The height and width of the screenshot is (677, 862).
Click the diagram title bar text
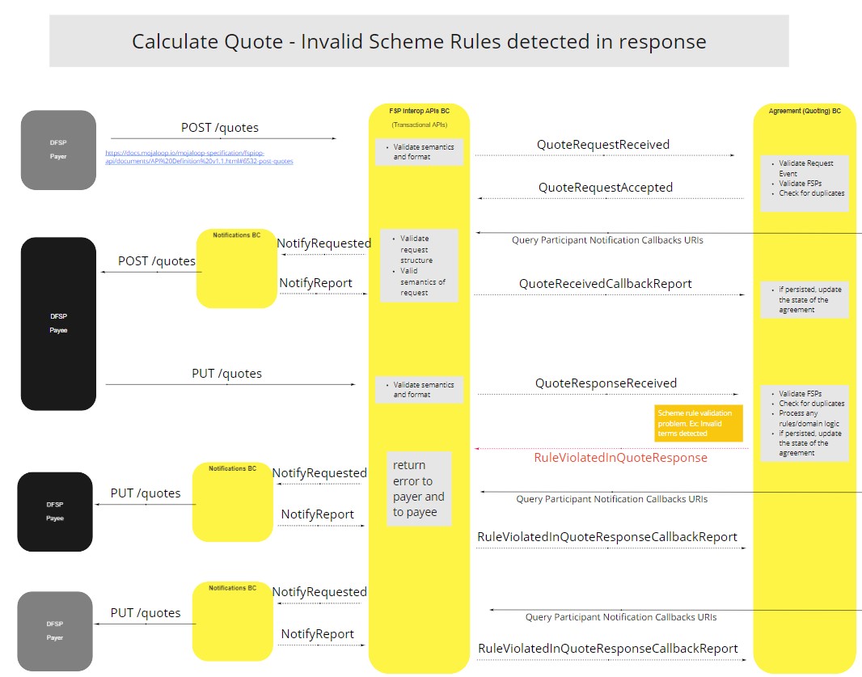419,41
